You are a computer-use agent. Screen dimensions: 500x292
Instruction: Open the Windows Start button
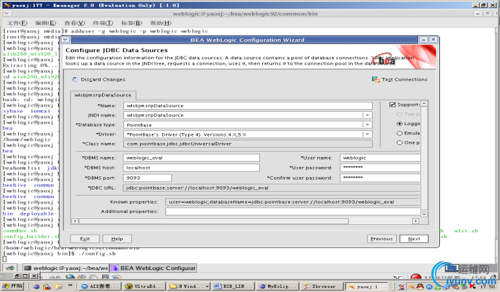pyautogui.click(x=12, y=286)
